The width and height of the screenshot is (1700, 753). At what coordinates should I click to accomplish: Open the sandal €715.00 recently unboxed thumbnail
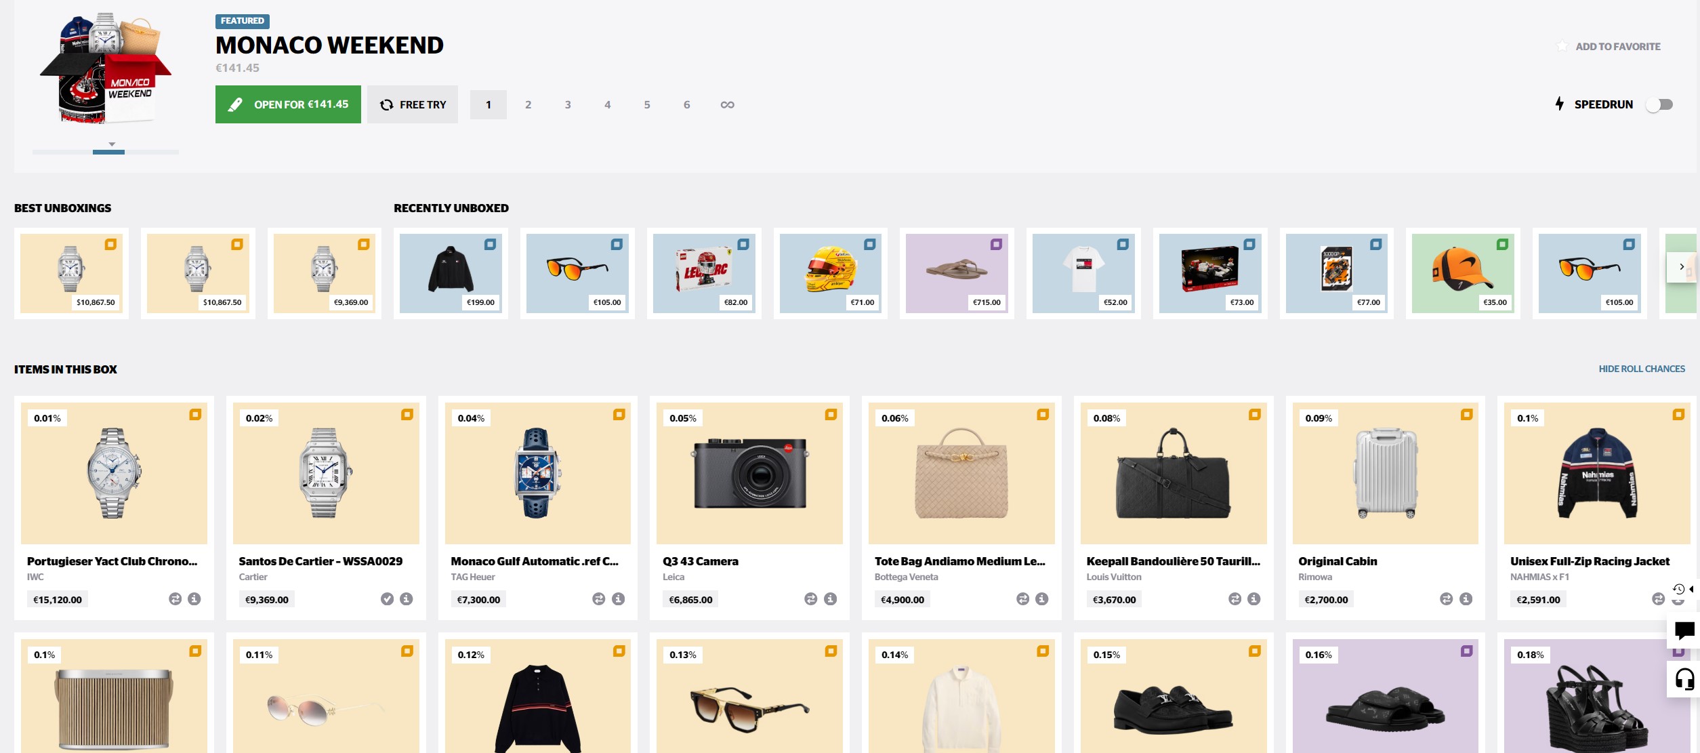point(957,273)
